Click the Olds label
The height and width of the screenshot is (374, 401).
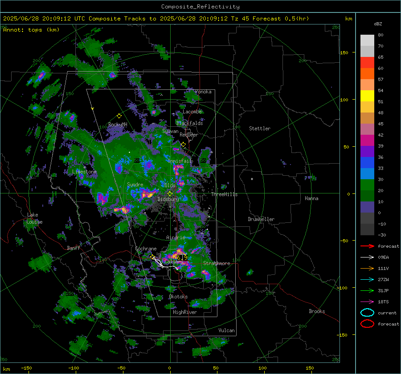click(x=169, y=185)
